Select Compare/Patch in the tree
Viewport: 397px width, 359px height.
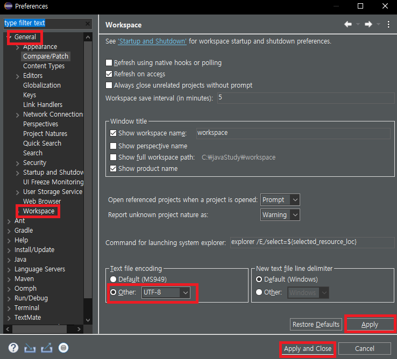click(x=46, y=56)
